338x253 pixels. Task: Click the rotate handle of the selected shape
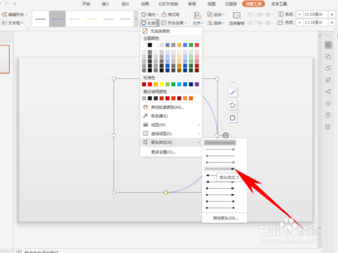tap(226, 136)
